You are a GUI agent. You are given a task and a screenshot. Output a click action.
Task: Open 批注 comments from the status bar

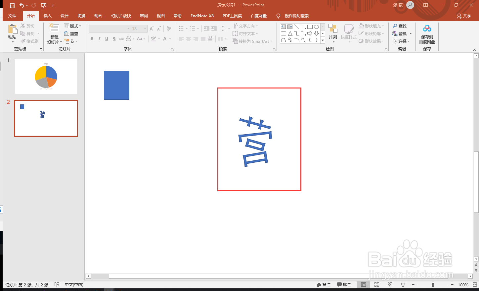(x=344, y=285)
